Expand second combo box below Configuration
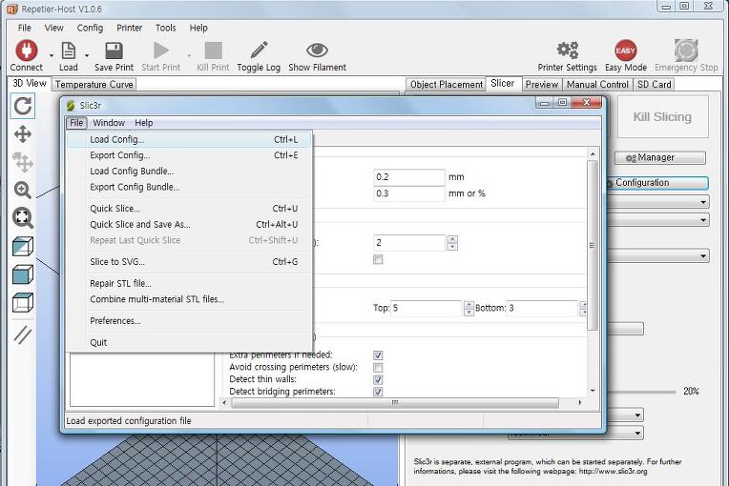 [703, 220]
